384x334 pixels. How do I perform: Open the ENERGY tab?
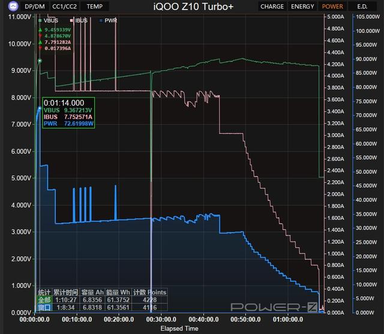[x=302, y=7]
